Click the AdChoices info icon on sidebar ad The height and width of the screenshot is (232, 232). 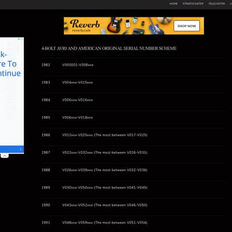click(19, 39)
